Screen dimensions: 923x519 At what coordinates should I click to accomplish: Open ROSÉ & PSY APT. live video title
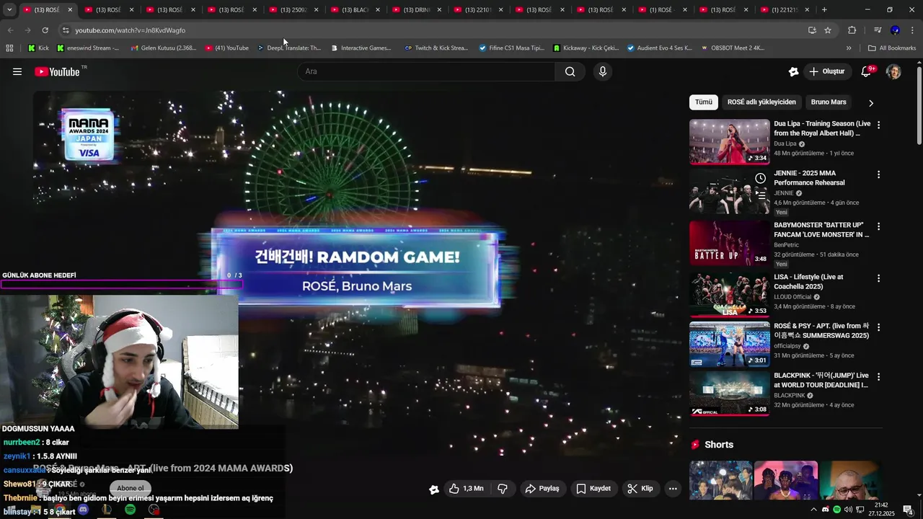(x=821, y=331)
